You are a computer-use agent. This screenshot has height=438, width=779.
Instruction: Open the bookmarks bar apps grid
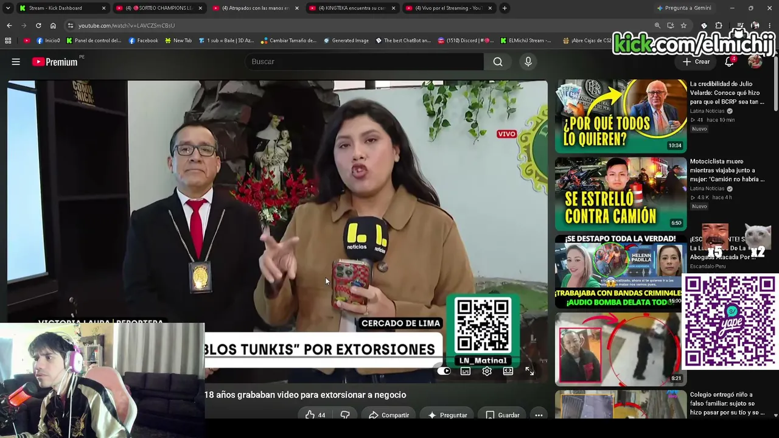[x=8, y=41]
